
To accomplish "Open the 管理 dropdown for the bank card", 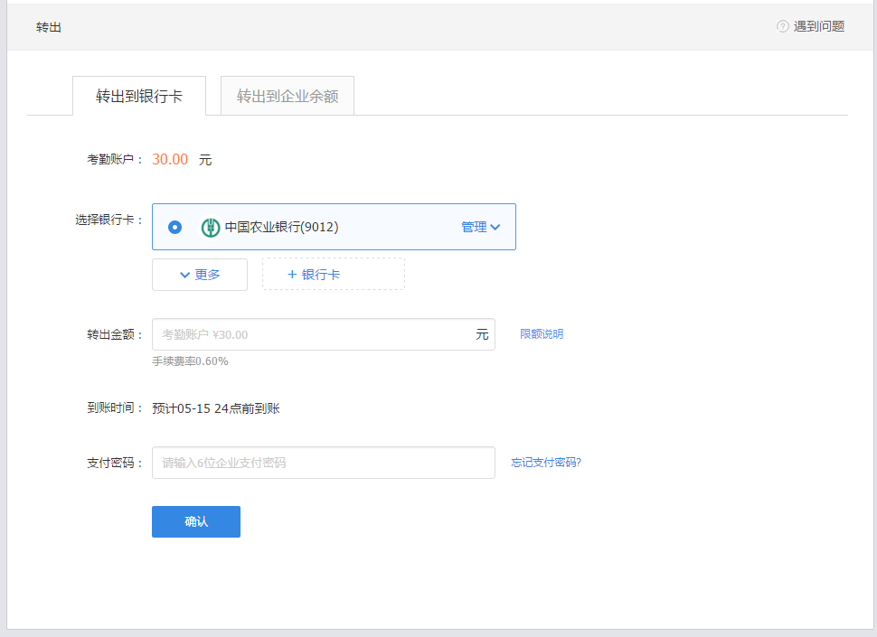I will point(474,228).
